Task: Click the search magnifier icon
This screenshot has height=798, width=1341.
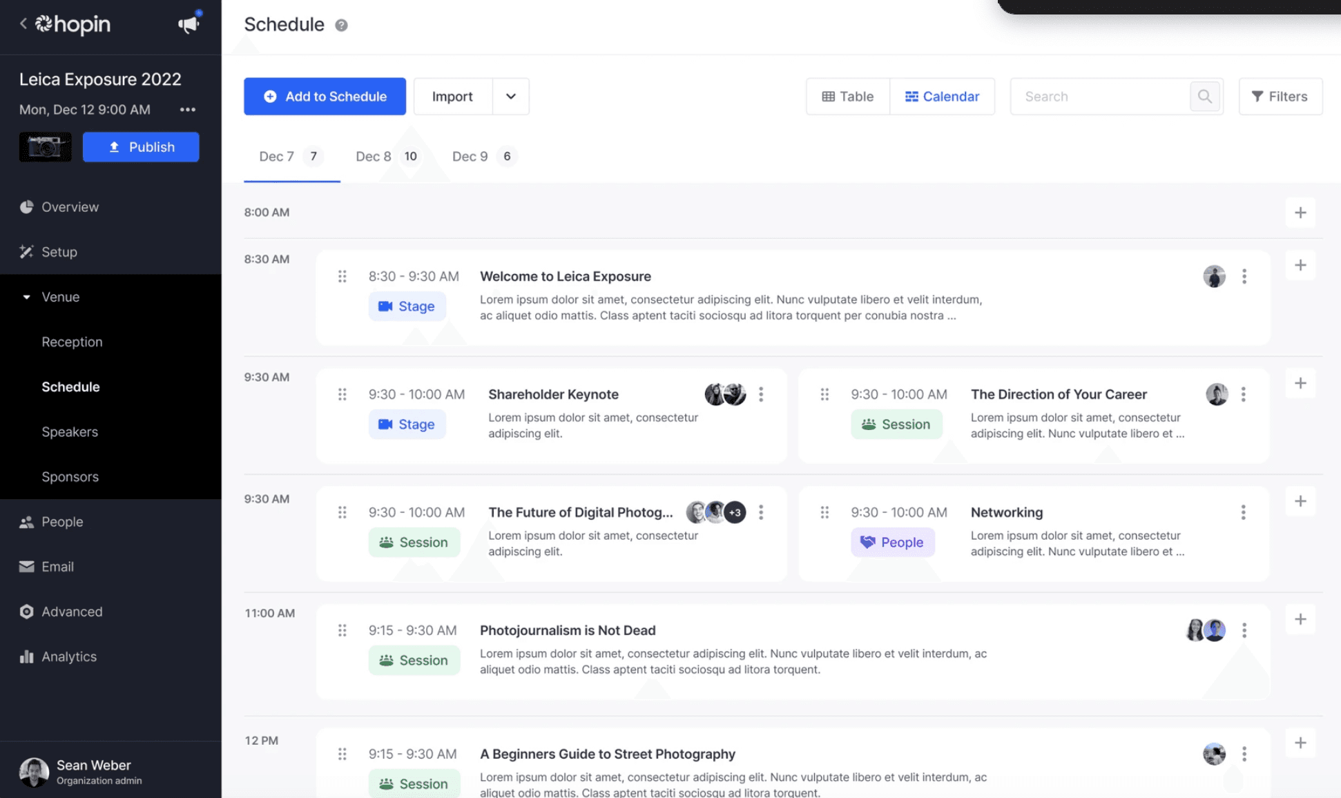Action: click(1204, 97)
